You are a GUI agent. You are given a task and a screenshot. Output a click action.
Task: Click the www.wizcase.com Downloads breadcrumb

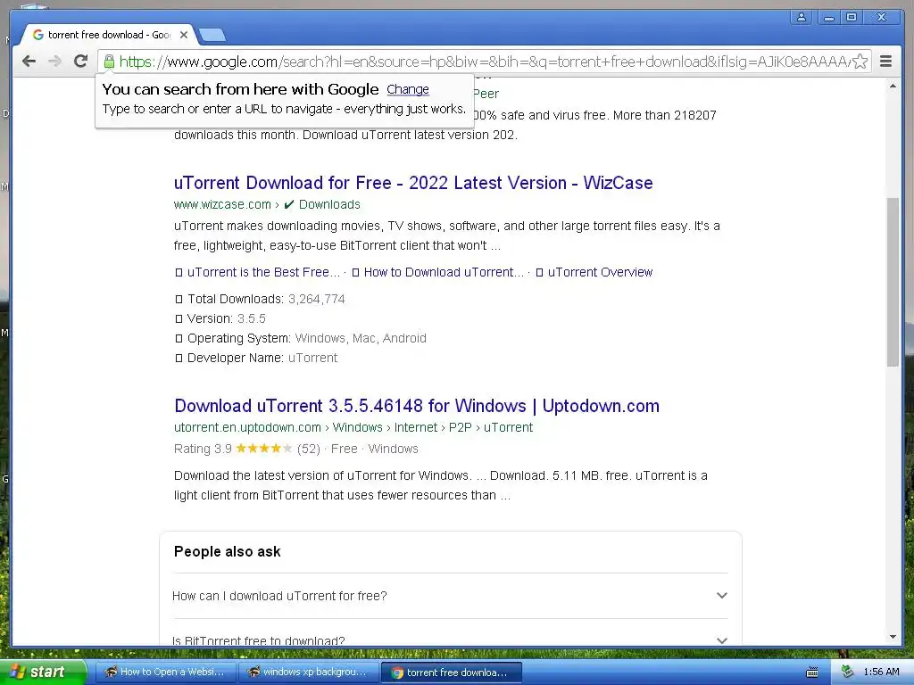tap(267, 204)
